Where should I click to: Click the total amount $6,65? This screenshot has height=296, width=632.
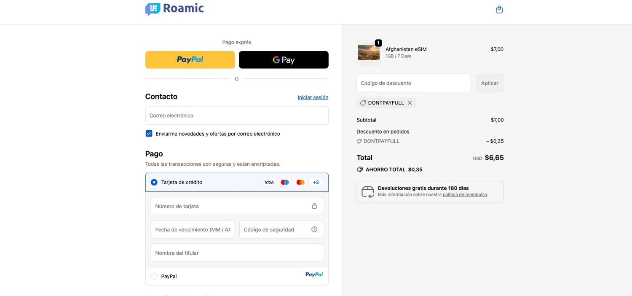pyautogui.click(x=494, y=158)
